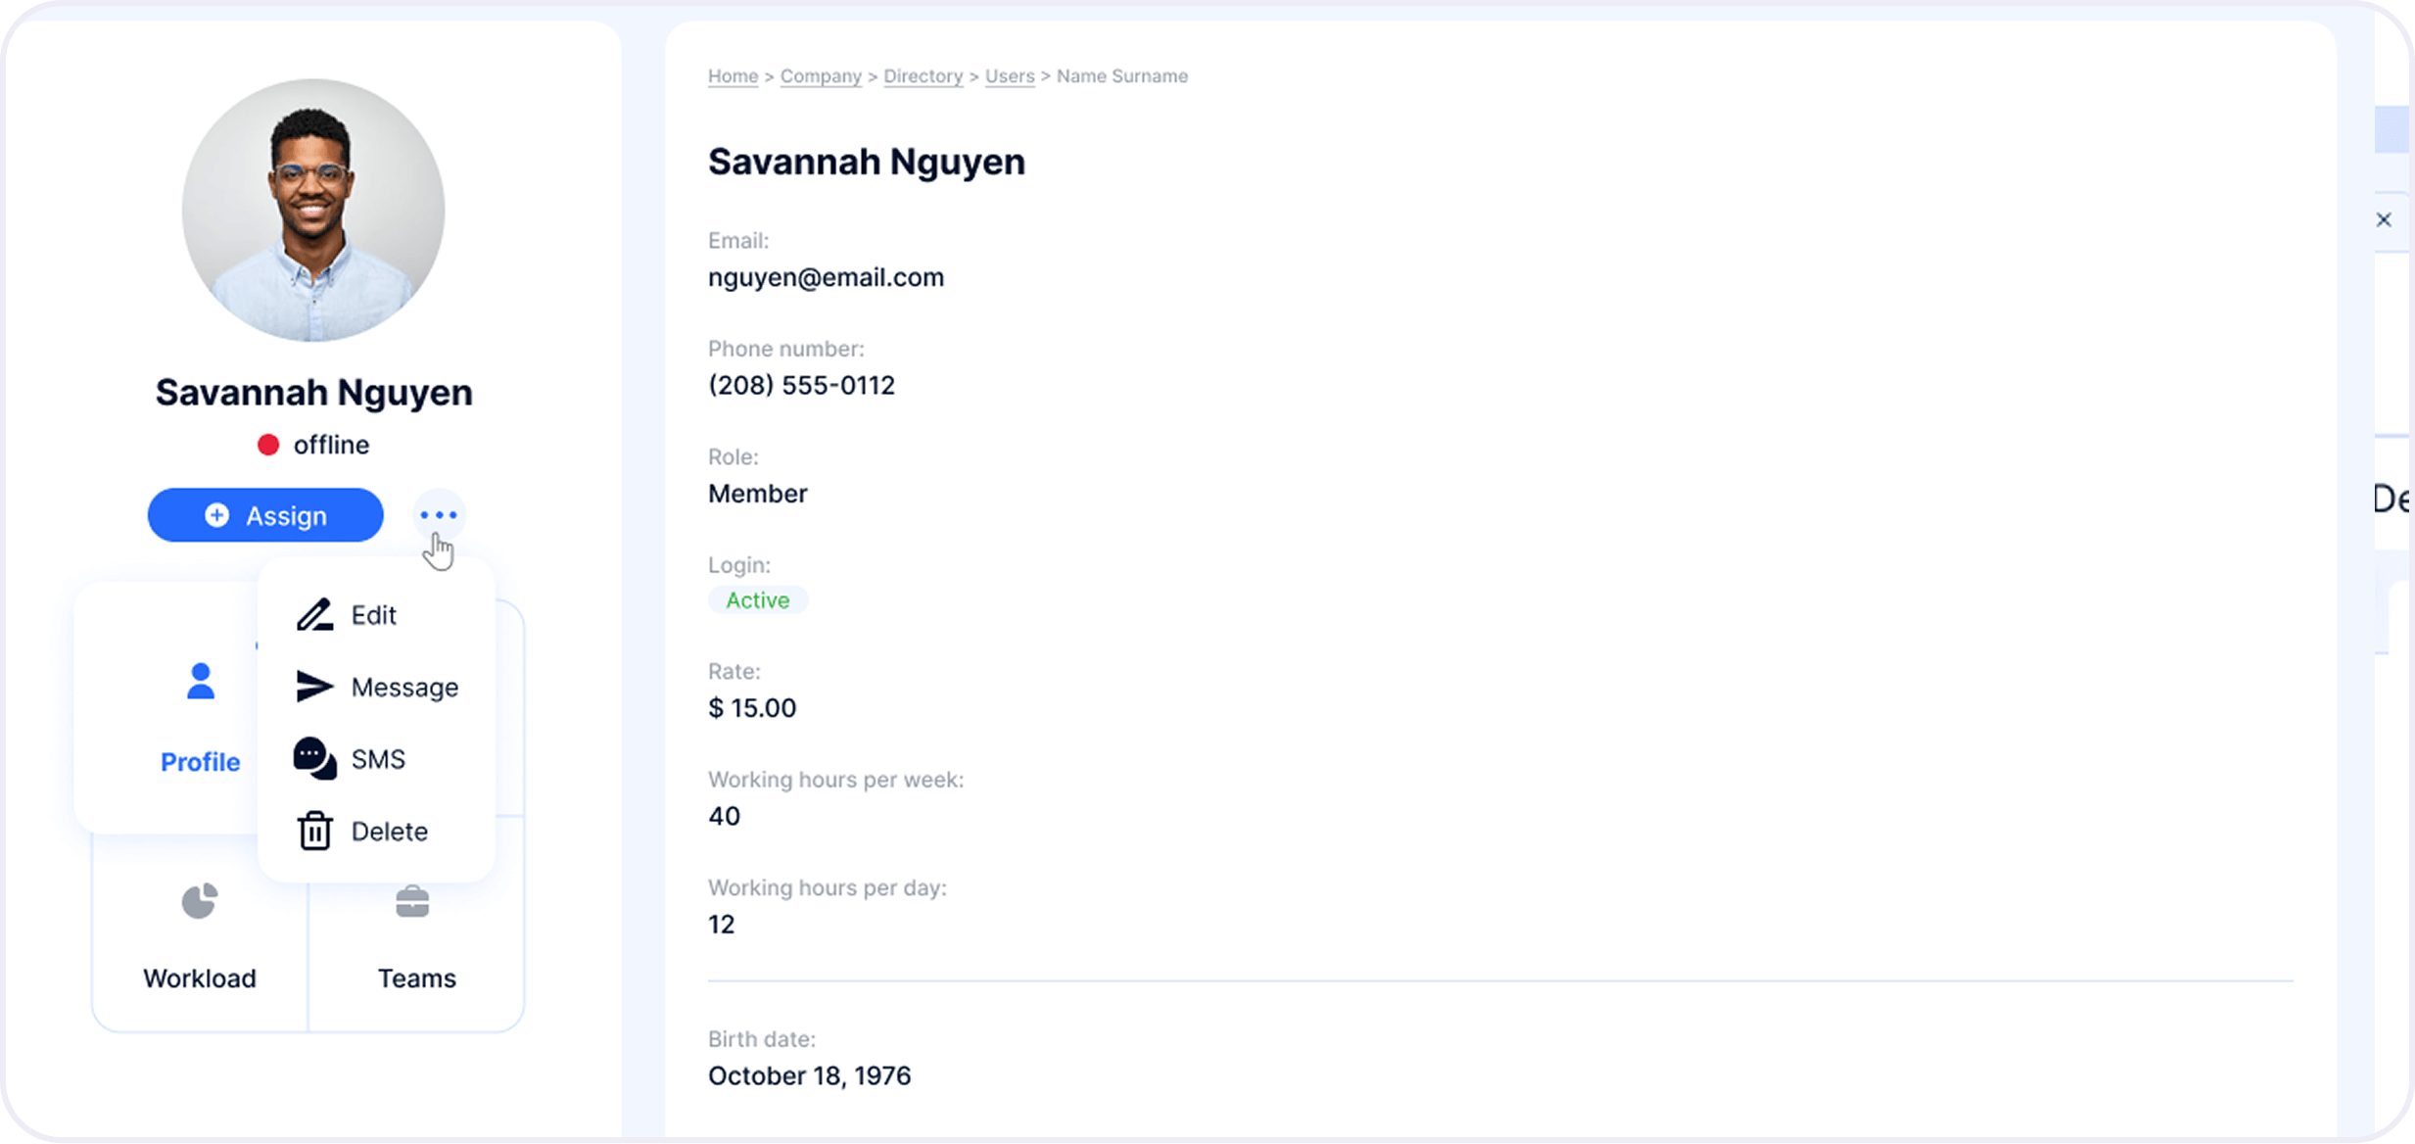Open the Directory breadcrumb link
2415x1144 pixels.
pos(923,76)
